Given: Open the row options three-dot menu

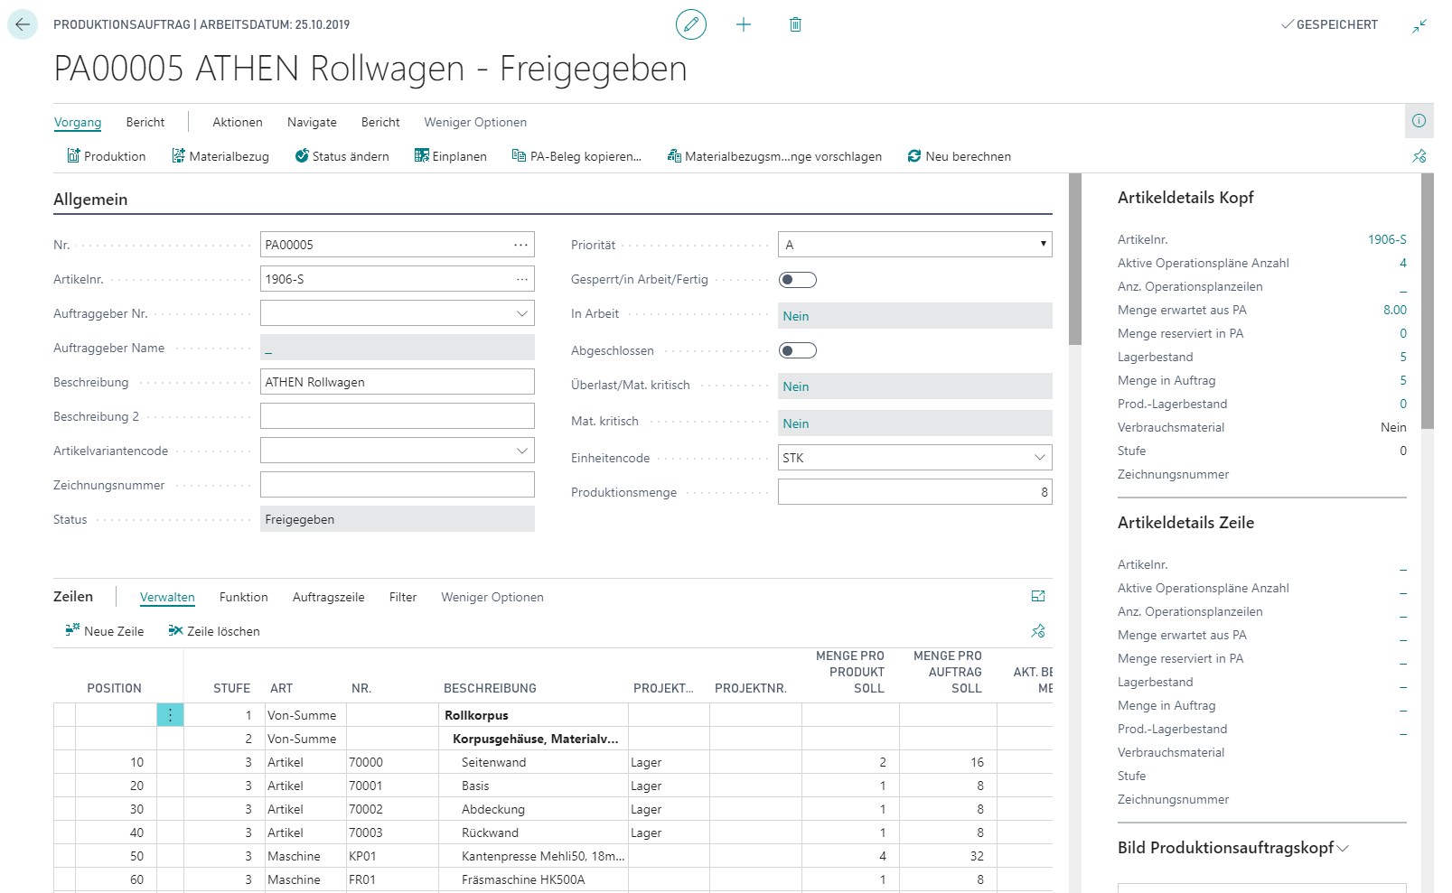Looking at the screenshot, I should [x=170, y=715].
